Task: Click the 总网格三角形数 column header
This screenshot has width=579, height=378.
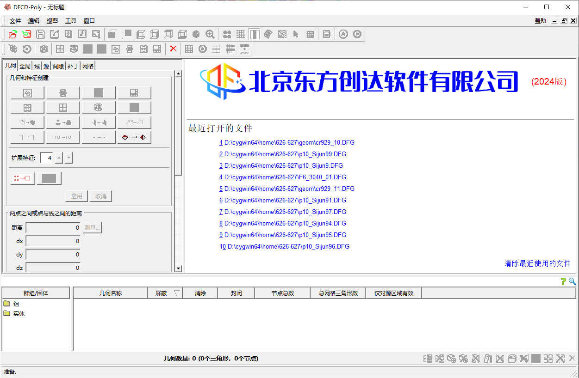Action: pyautogui.click(x=338, y=293)
